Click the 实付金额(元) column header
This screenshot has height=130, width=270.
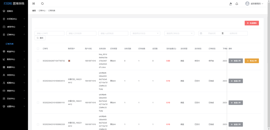click(171, 48)
